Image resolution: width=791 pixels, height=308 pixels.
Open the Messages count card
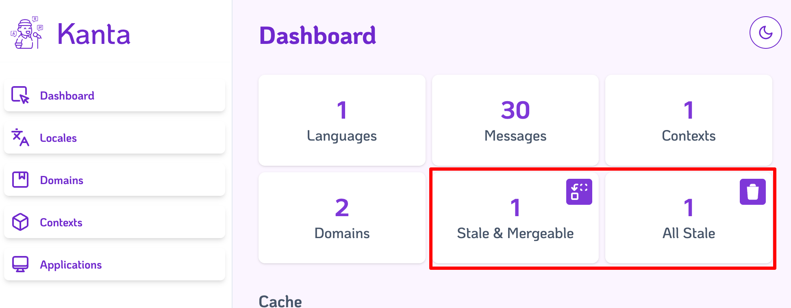click(515, 120)
